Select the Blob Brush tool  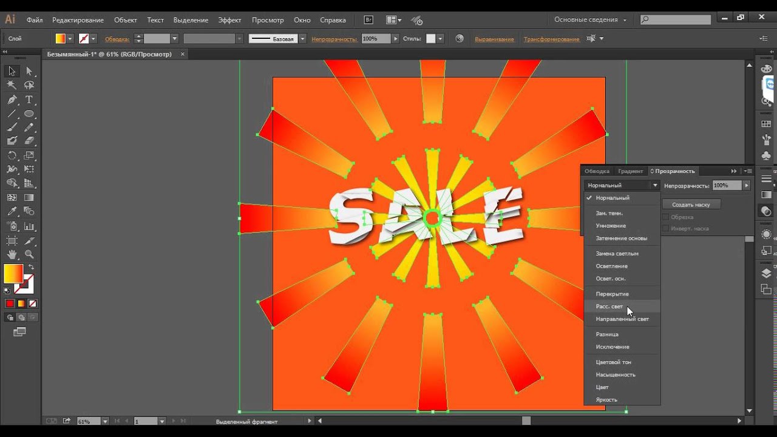point(12,141)
